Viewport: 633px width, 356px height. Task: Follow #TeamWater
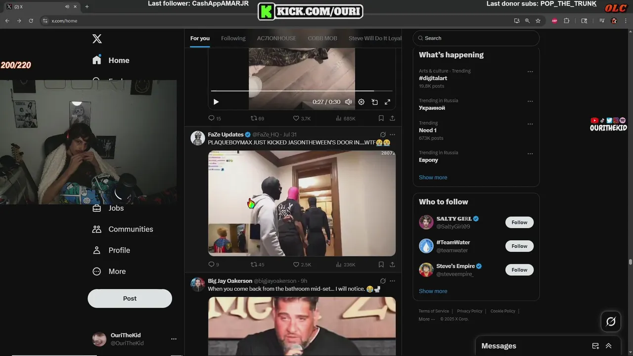click(x=519, y=246)
